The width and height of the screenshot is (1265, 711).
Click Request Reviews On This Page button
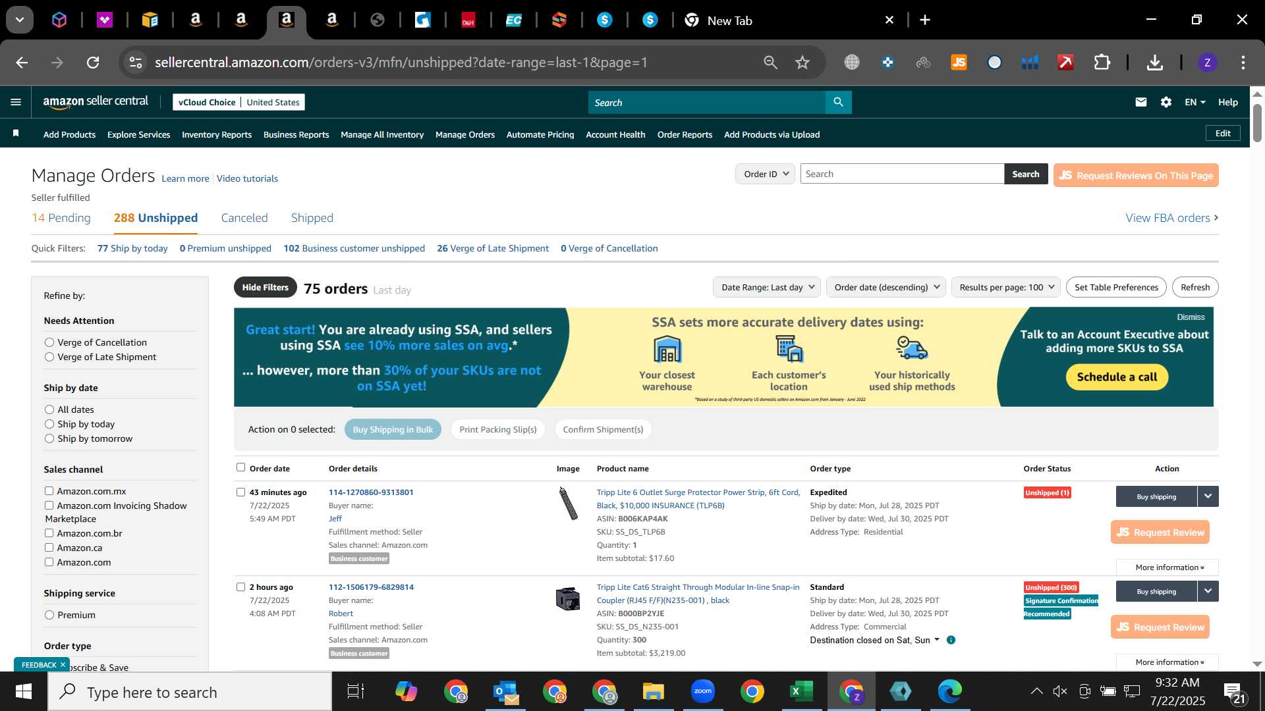pyautogui.click(x=1136, y=175)
